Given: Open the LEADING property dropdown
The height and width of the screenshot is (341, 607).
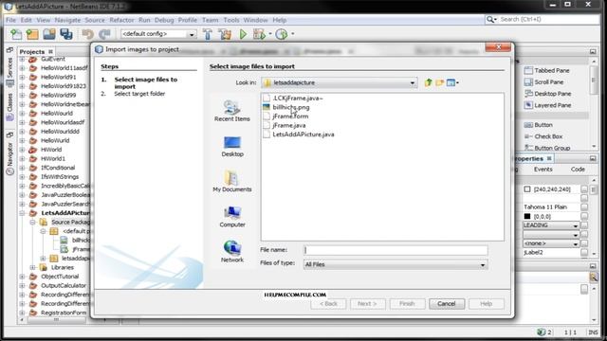Looking at the screenshot, I should [576, 225].
